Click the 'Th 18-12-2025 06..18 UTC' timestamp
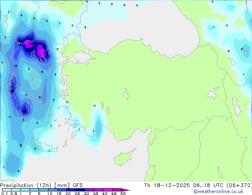Image resolution: width=252 pixels, height=195 pixels. point(184,185)
